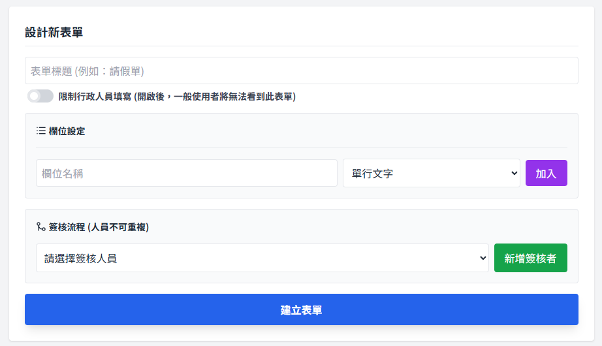
Task: Click the chevron arrow on approver selector
Action: (x=483, y=258)
